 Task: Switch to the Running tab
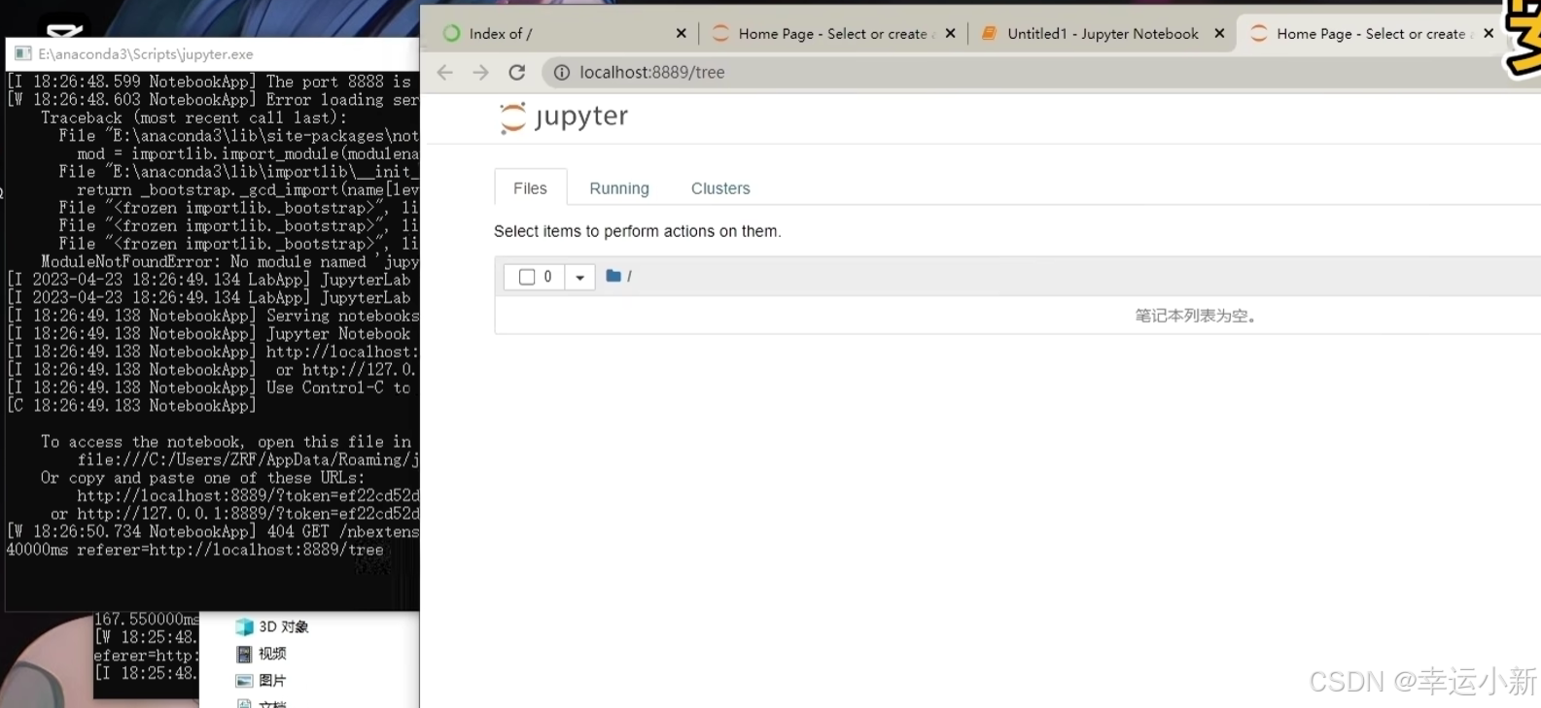(x=619, y=188)
